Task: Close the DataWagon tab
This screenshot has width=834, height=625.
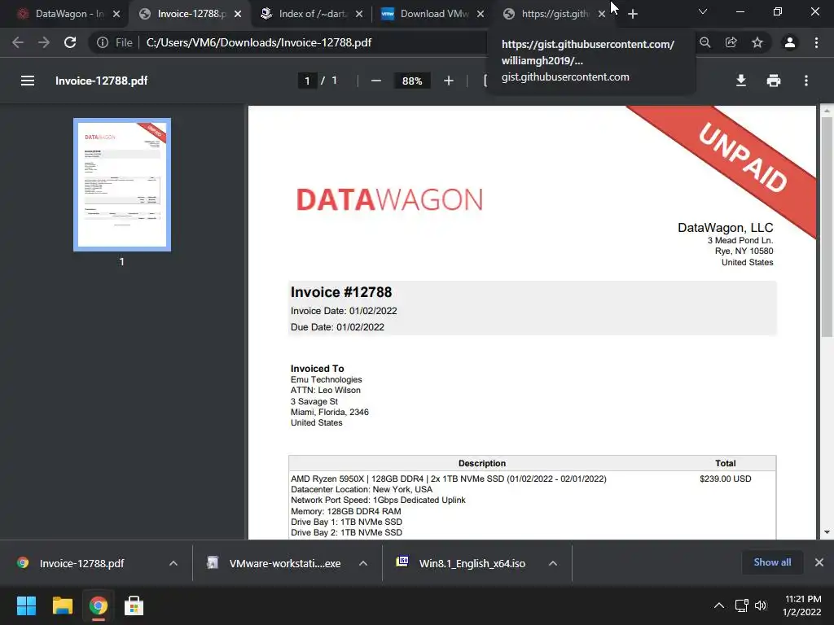Action: 116,14
